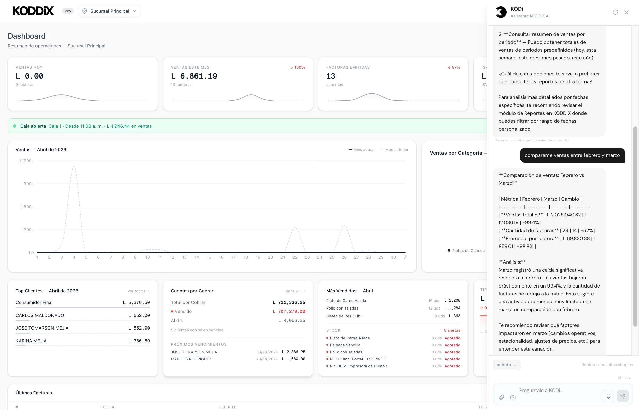Click the microphone voice input button
Screen dimensions: 639x410
coord(608,396)
